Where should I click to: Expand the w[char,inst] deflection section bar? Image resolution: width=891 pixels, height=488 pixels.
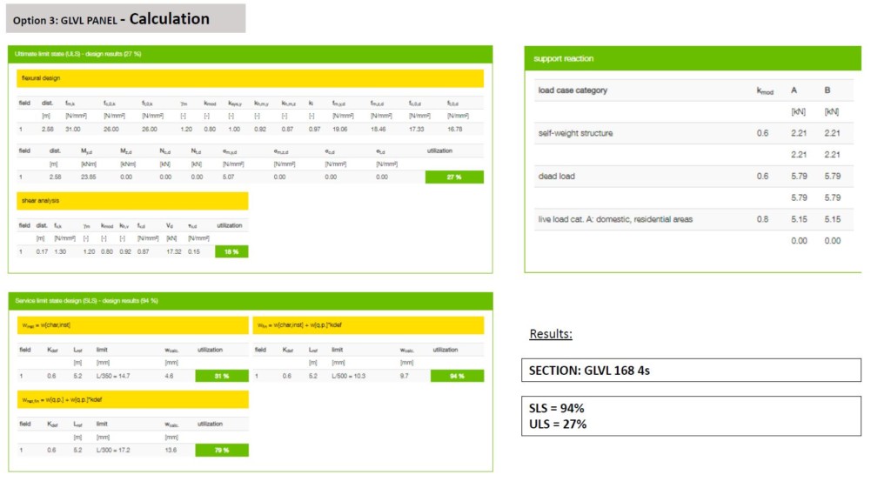tap(132, 325)
